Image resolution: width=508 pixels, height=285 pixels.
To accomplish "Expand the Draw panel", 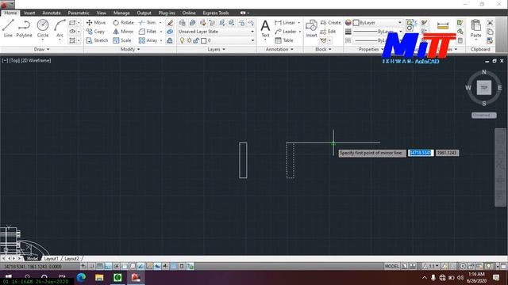I will pos(42,49).
